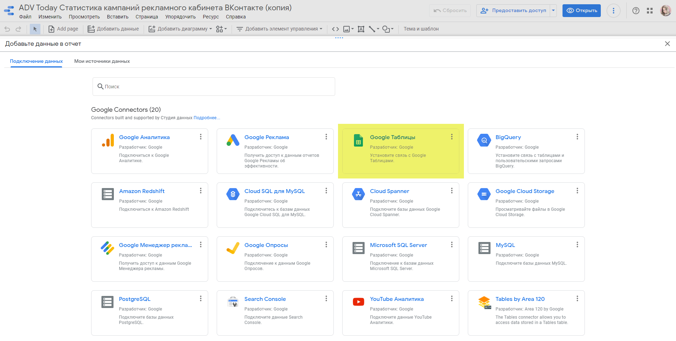676x341 pixels.
Task: Select the YouTube Аналитика connector
Action: (x=397, y=299)
